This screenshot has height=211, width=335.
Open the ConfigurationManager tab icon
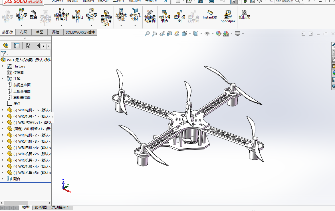(28, 46)
